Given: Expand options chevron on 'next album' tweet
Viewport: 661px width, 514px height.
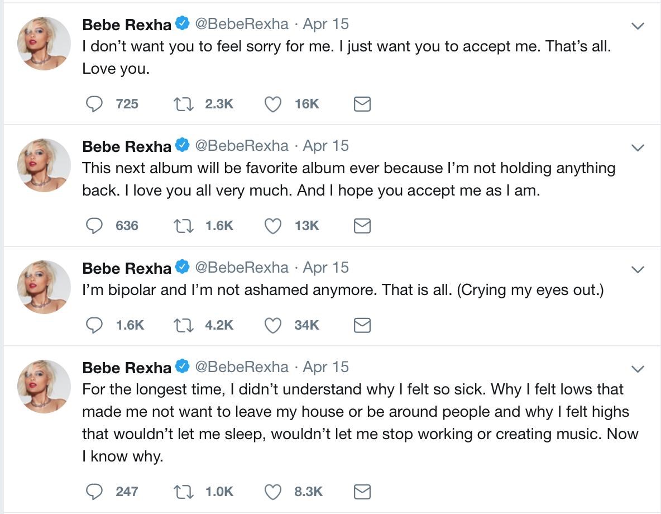Looking at the screenshot, I should [637, 147].
